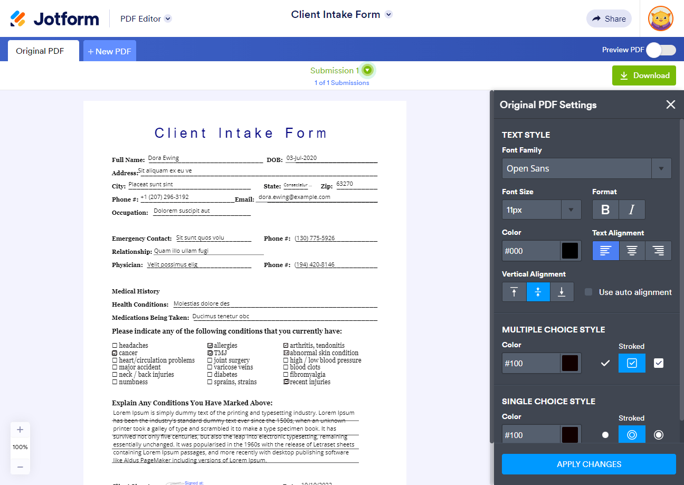
Task: Open the multiple choice color swatch
Action: pos(570,363)
